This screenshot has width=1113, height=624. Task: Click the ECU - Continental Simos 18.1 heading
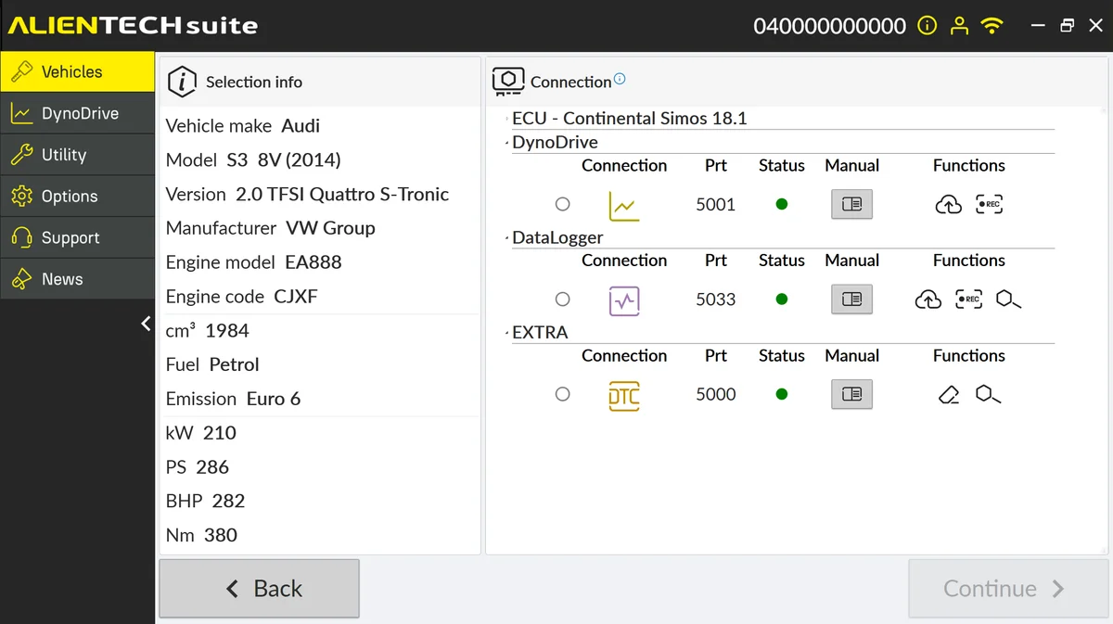click(x=630, y=118)
